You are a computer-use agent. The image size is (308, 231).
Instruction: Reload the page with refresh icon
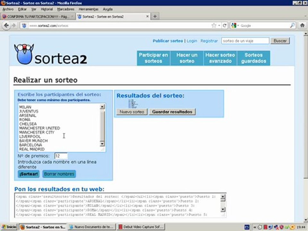(225, 25)
